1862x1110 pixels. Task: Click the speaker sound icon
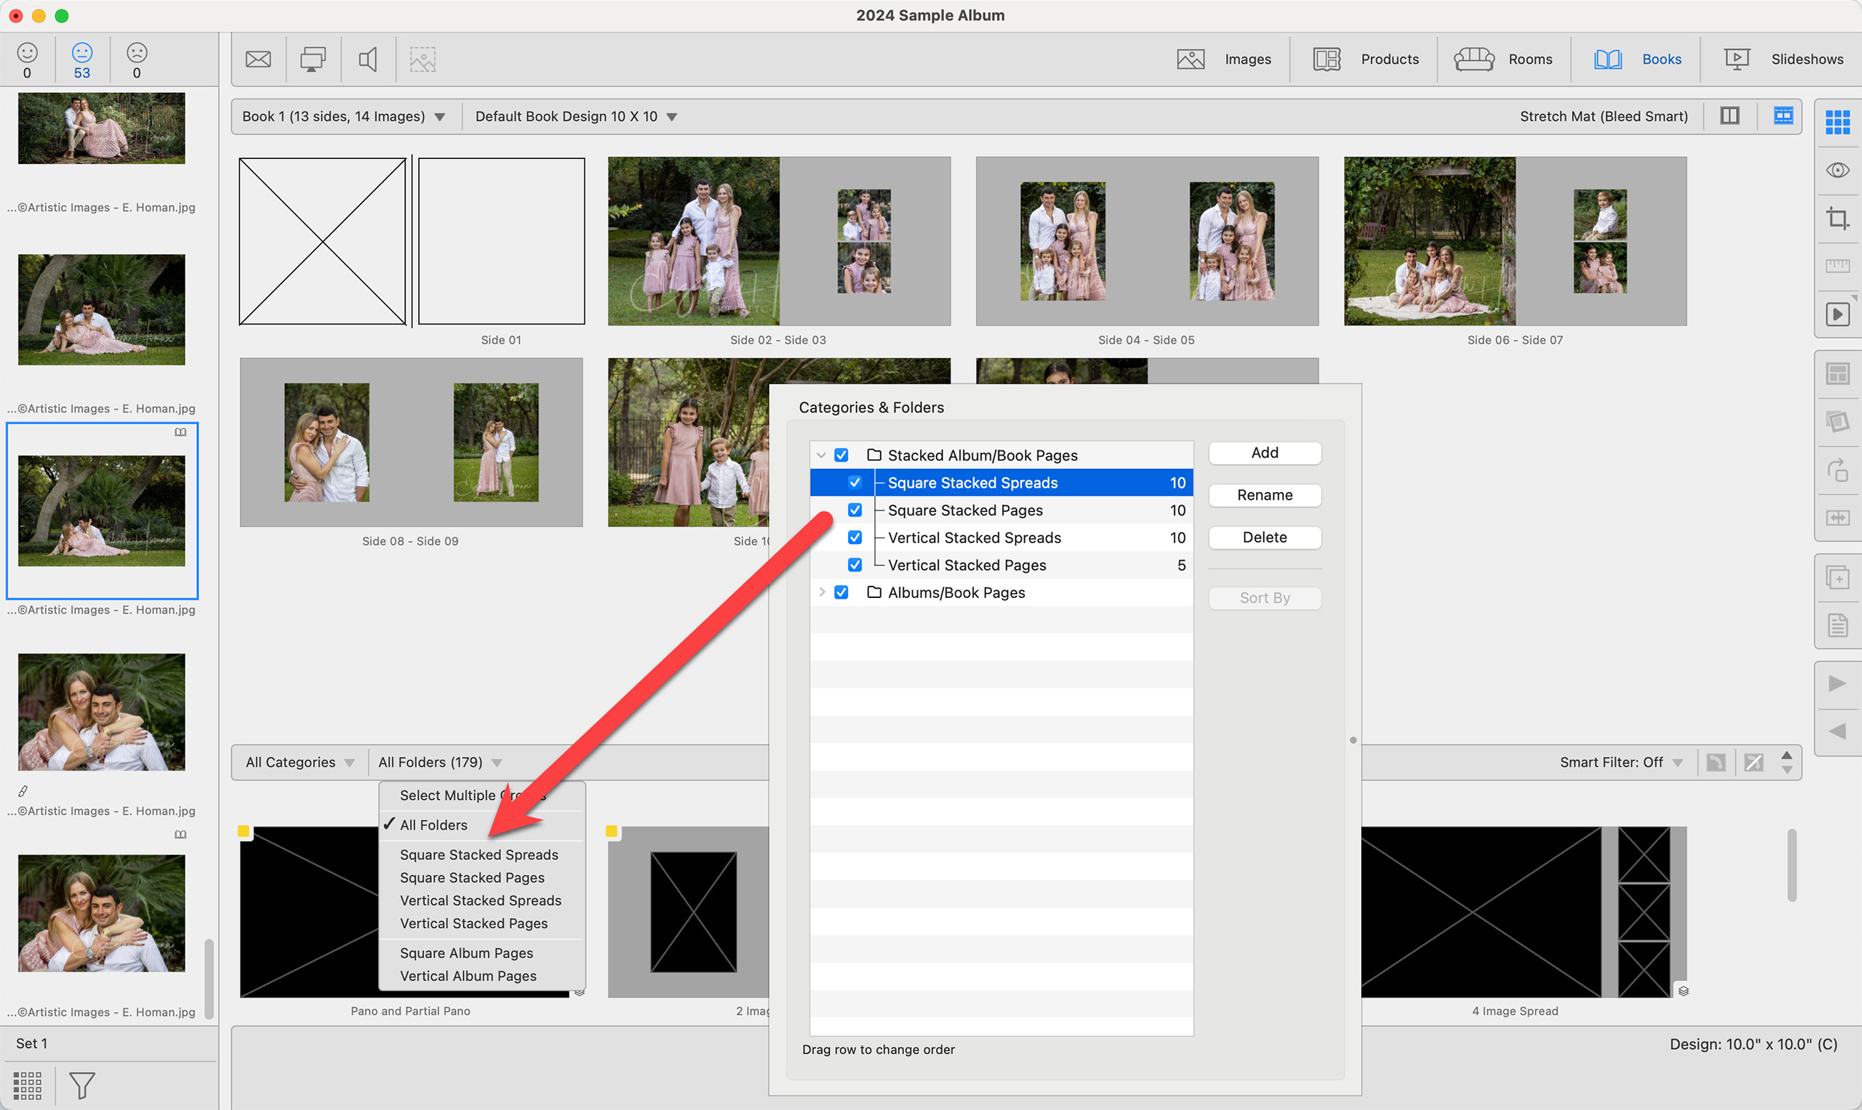tap(368, 59)
